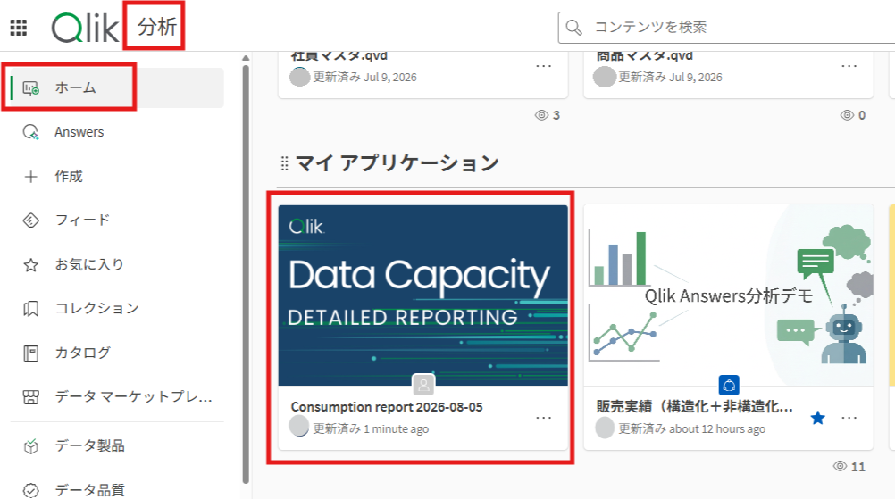Open more options for 社員マスタ.qvd
The width and height of the screenshot is (895, 499).
click(543, 66)
